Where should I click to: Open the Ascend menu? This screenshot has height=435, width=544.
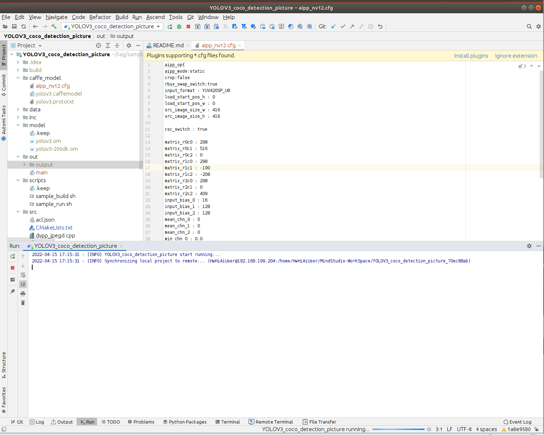[155, 17]
